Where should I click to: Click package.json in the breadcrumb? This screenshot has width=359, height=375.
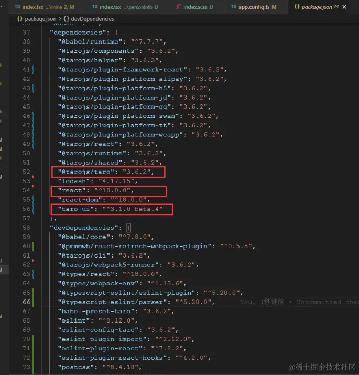(40, 19)
